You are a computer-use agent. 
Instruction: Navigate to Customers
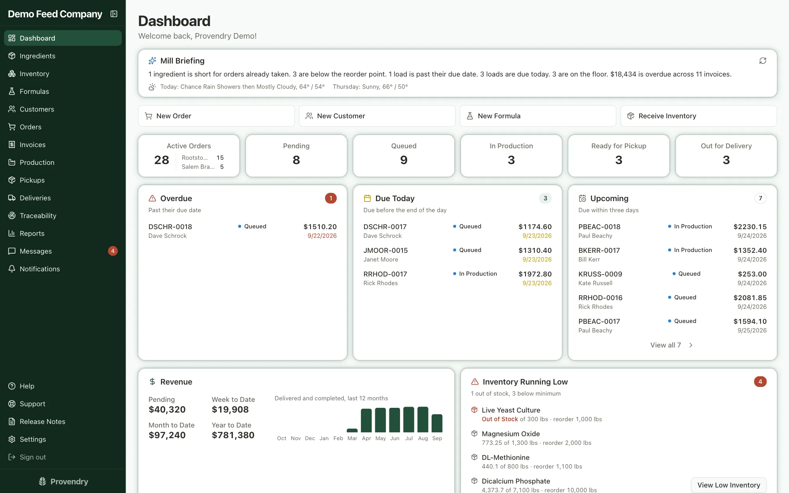(63, 109)
